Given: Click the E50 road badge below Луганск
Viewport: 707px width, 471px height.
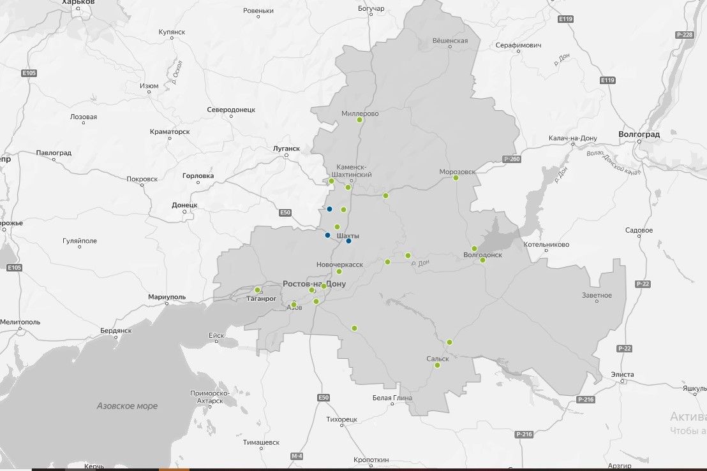Looking at the screenshot, I should click(285, 212).
